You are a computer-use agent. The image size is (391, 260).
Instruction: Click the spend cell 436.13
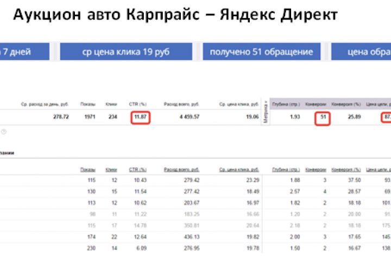click(x=192, y=237)
